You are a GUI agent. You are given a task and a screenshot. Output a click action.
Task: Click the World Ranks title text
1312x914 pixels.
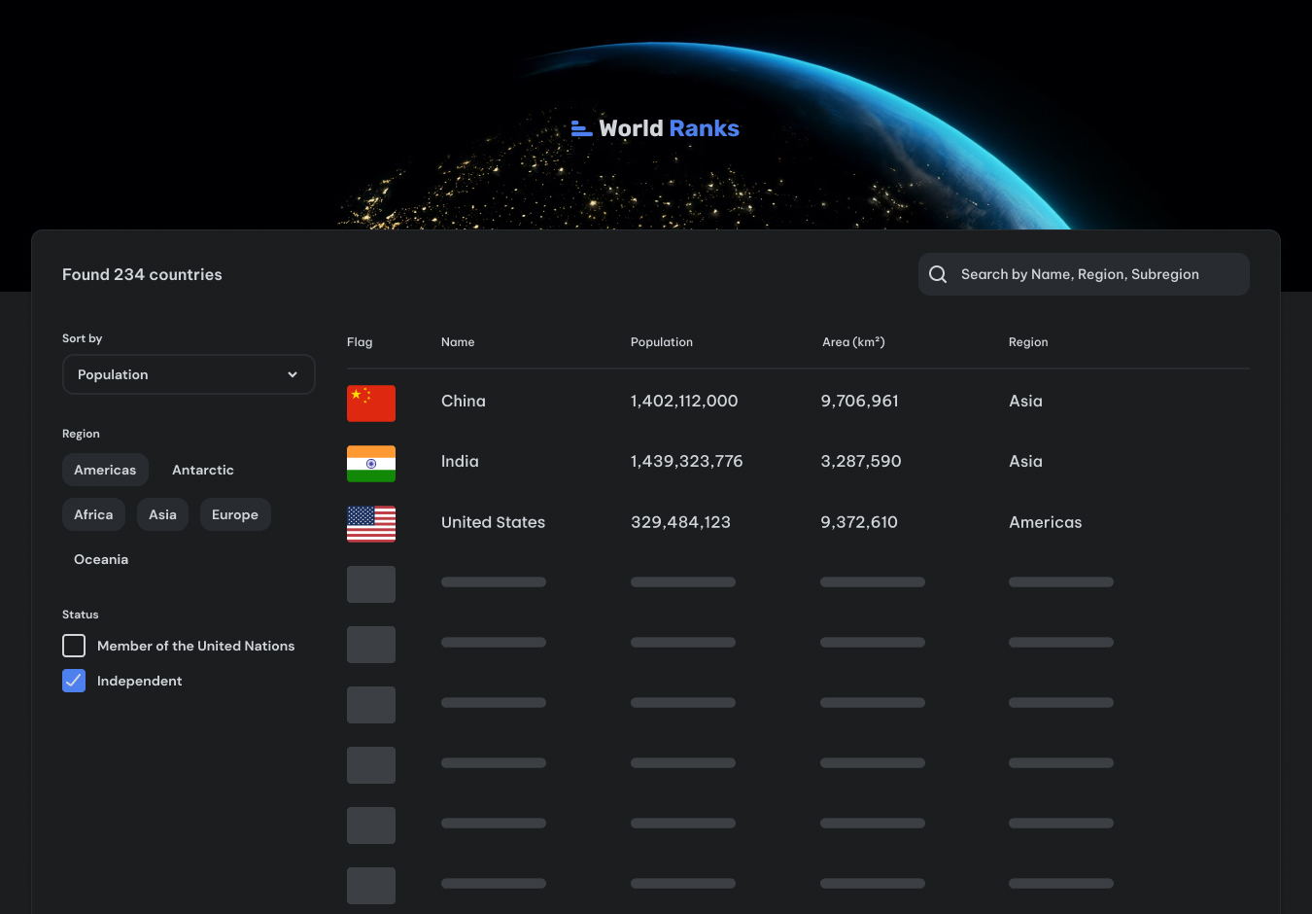[669, 128]
